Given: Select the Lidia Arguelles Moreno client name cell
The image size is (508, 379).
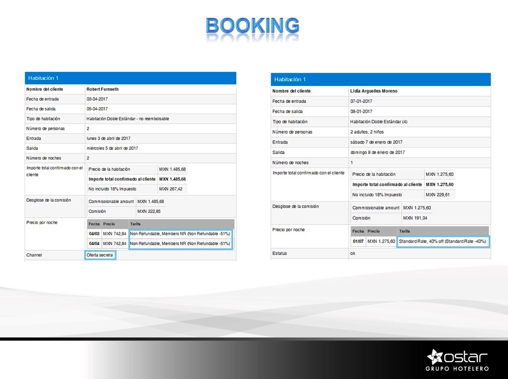Looking at the screenshot, I should [x=374, y=91].
